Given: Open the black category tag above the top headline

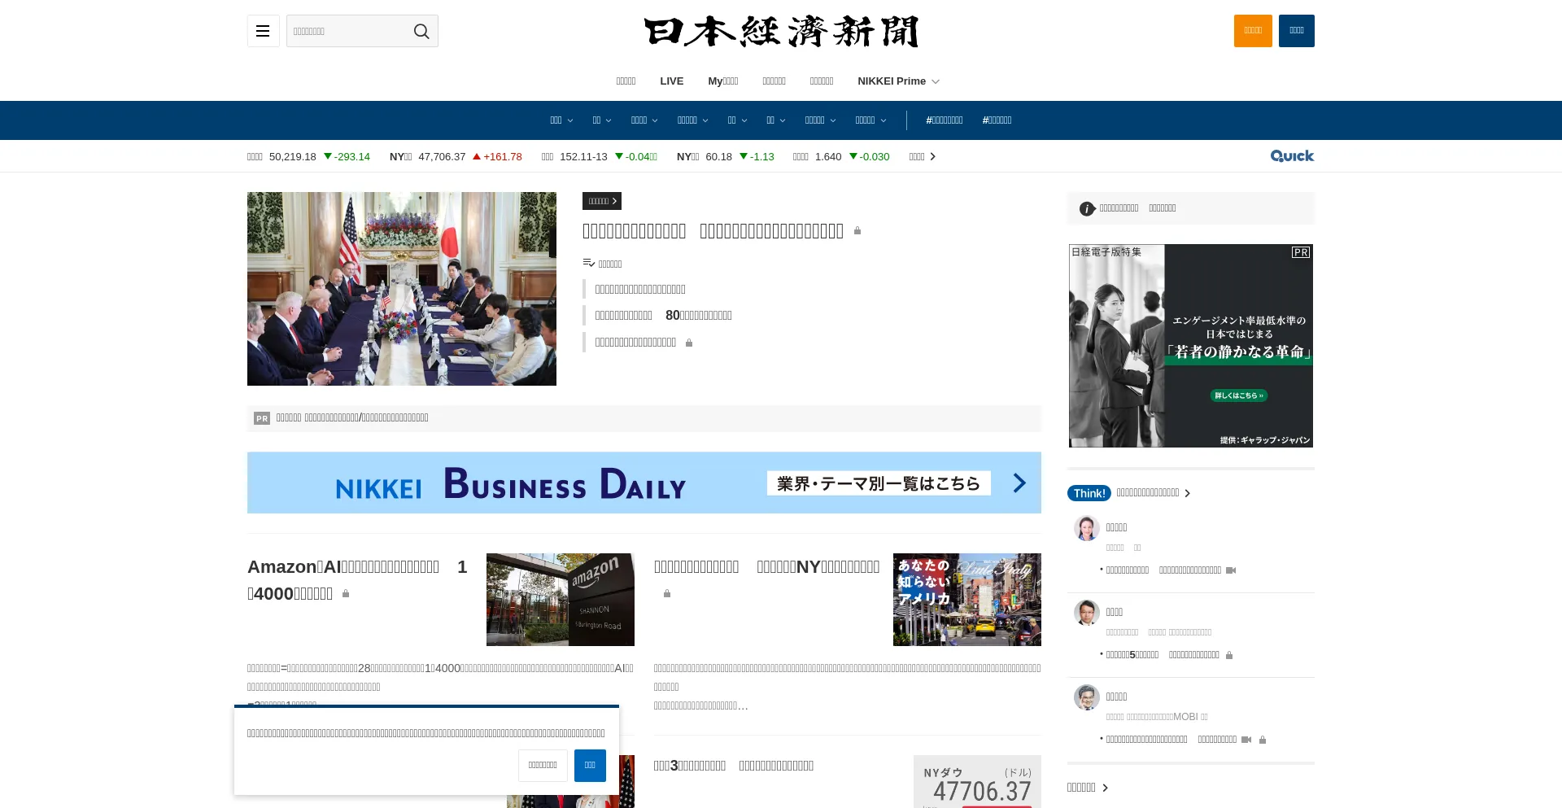Looking at the screenshot, I should coord(602,201).
